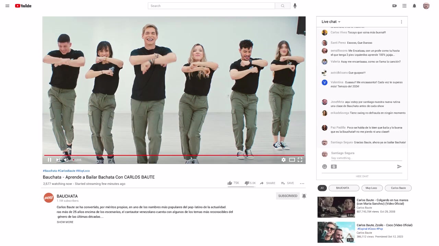Toggle the SUBSCRIBED button
The image size is (439, 246).
coord(288,196)
